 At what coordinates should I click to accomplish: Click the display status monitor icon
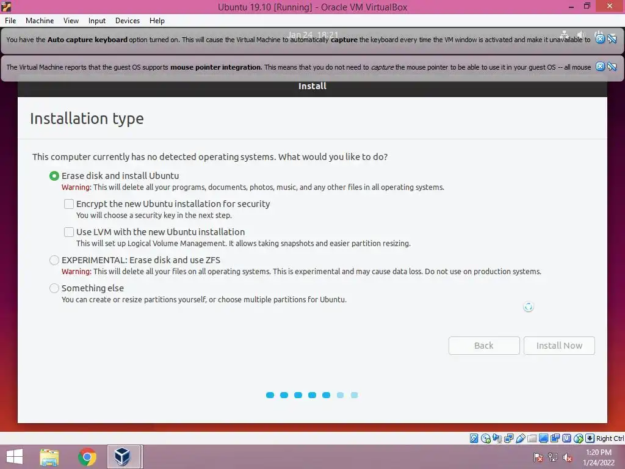(543, 438)
